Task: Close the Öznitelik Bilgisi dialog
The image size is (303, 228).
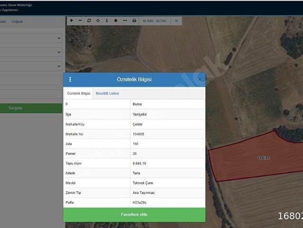Action: (200, 79)
